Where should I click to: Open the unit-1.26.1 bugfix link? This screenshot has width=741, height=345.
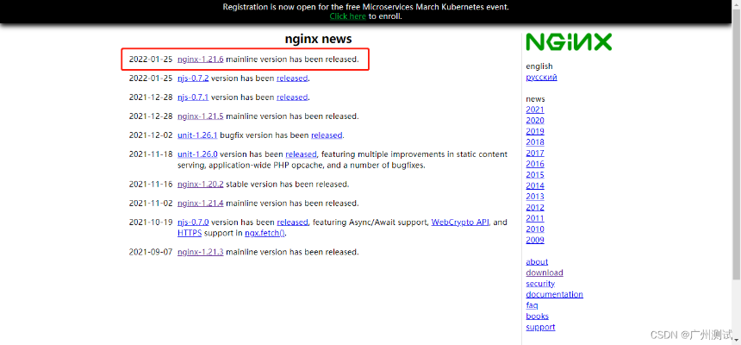(196, 135)
